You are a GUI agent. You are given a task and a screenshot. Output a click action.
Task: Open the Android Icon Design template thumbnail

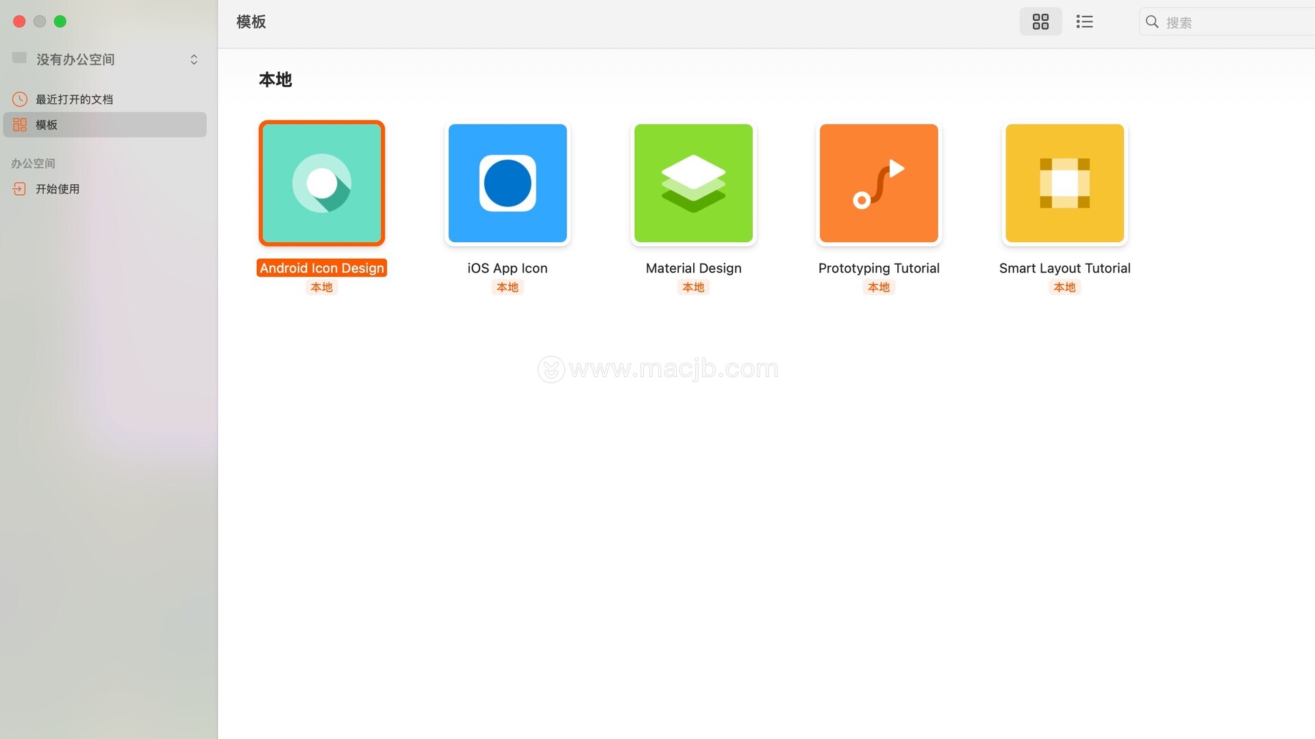tap(321, 183)
